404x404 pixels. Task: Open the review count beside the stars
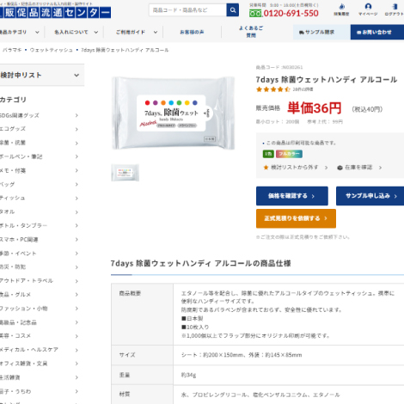tap(303, 89)
